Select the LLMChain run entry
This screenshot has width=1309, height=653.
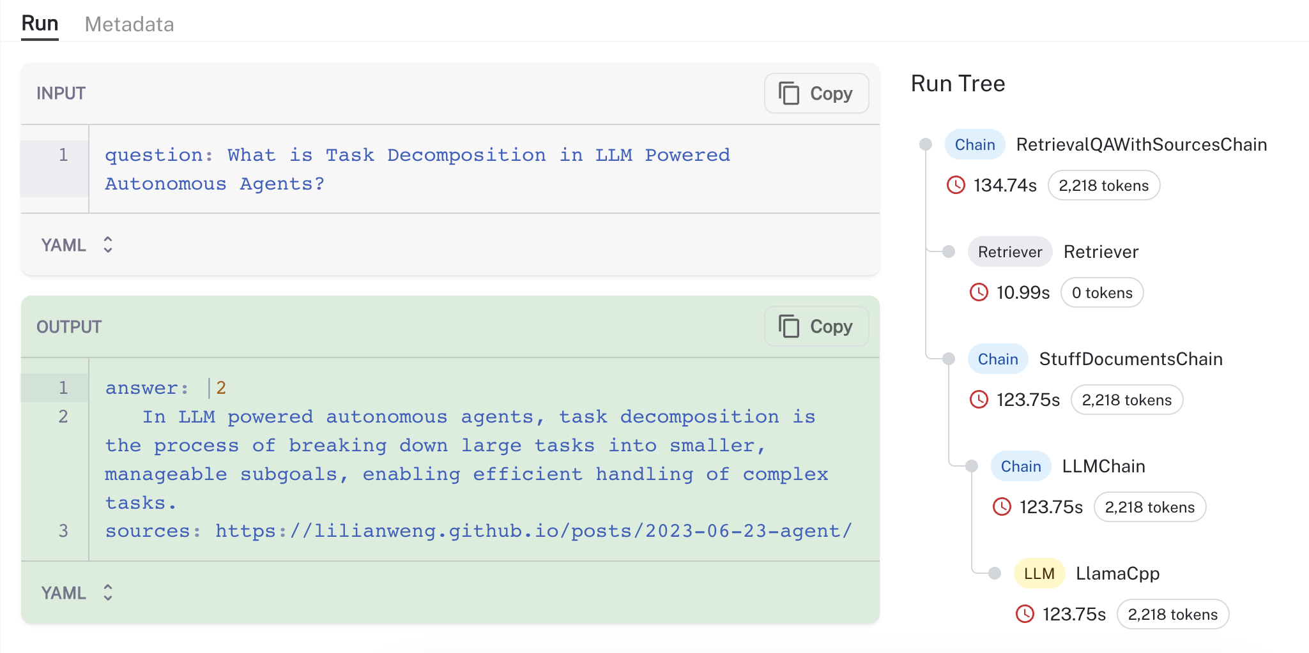click(x=1103, y=467)
